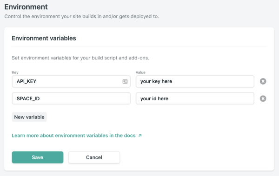Edit the 'your key here' value field
279x176 pixels.
[x=195, y=81]
